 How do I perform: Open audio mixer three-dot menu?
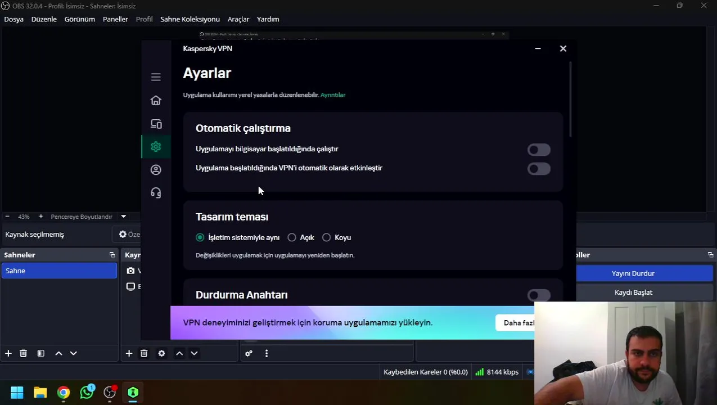[x=267, y=353]
